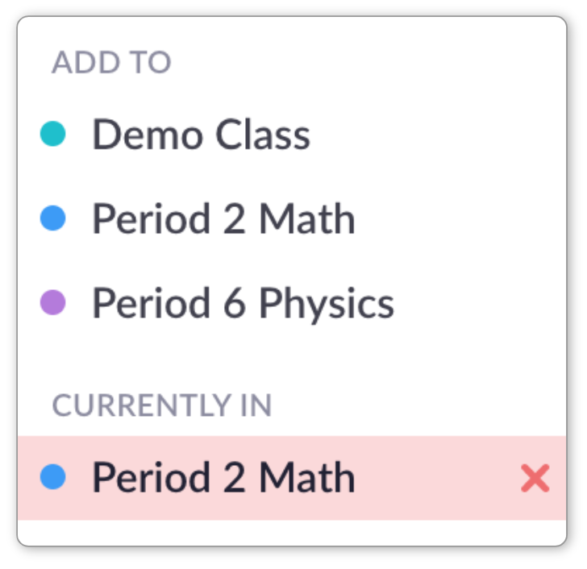Choose Period 2 Math under Add To
The width and height of the screenshot is (587, 569).
(223, 219)
